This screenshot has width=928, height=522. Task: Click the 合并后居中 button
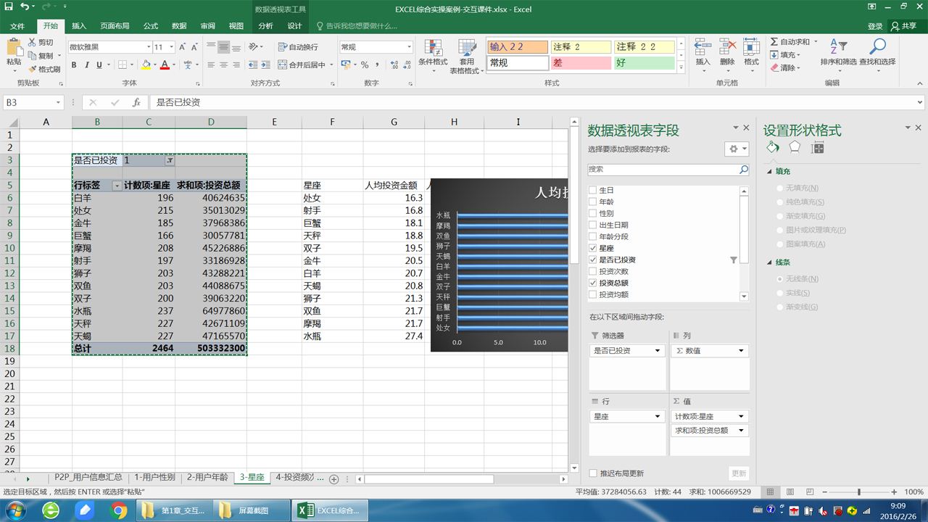pos(307,65)
